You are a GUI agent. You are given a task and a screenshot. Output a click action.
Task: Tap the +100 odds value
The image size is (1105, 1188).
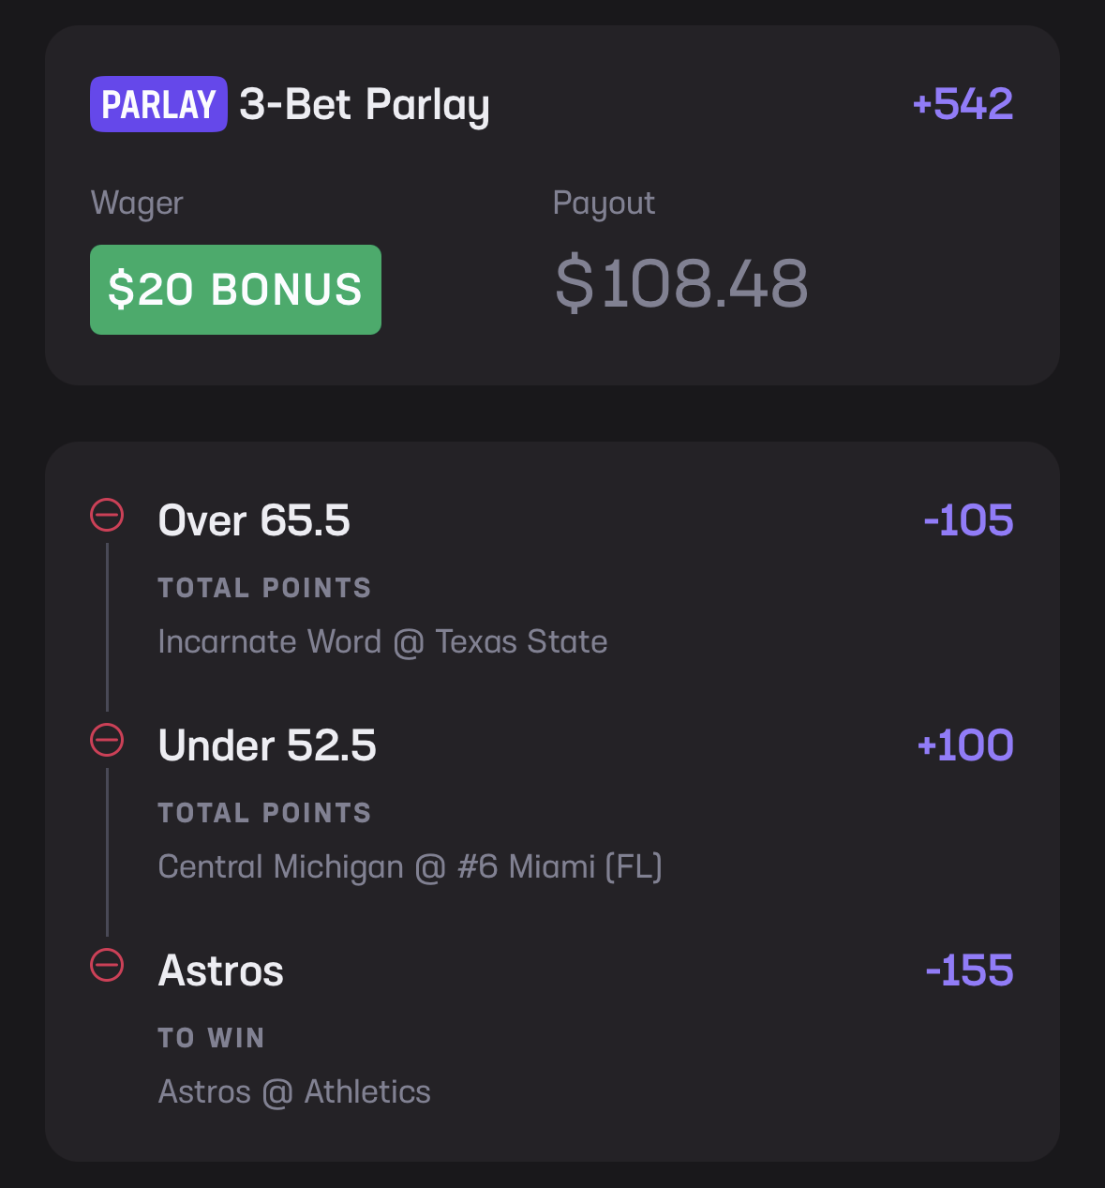click(x=965, y=745)
